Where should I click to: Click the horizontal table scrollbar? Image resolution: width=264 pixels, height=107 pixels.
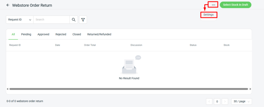128,89
